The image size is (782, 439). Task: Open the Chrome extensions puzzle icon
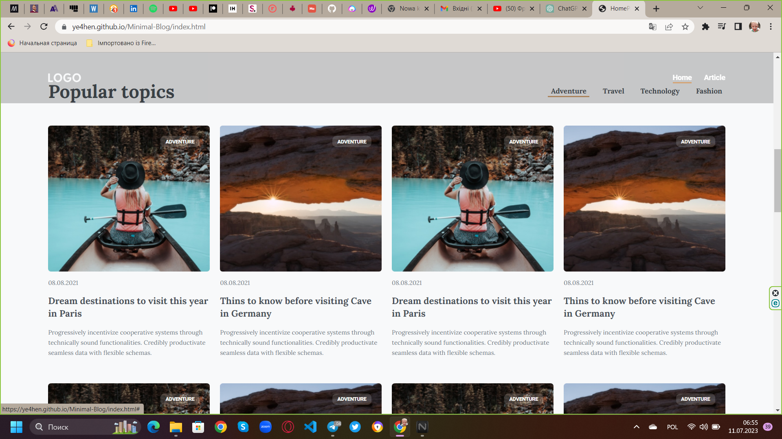click(x=705, y=27)
